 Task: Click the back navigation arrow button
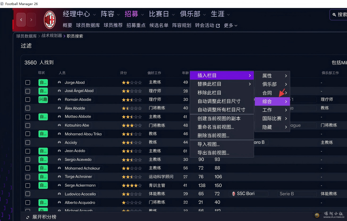(x=21, y=20)
